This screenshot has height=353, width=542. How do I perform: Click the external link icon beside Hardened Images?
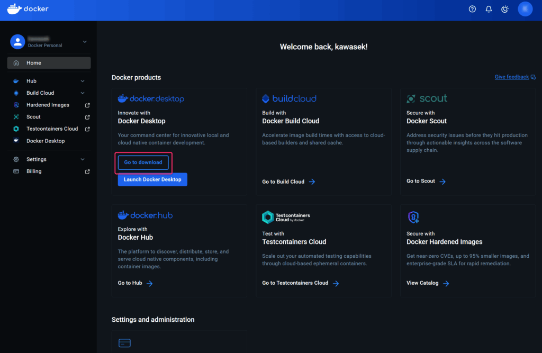(x=87, y=105)
